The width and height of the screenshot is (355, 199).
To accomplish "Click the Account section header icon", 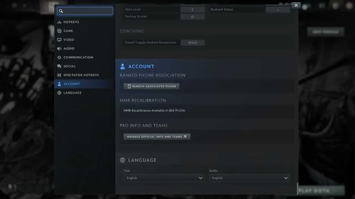I will (122, 66).
